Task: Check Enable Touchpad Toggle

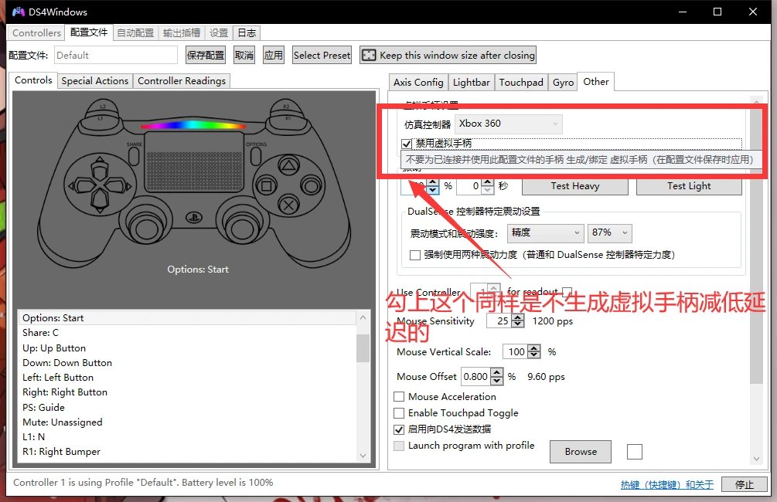Action: click(399, 413)
